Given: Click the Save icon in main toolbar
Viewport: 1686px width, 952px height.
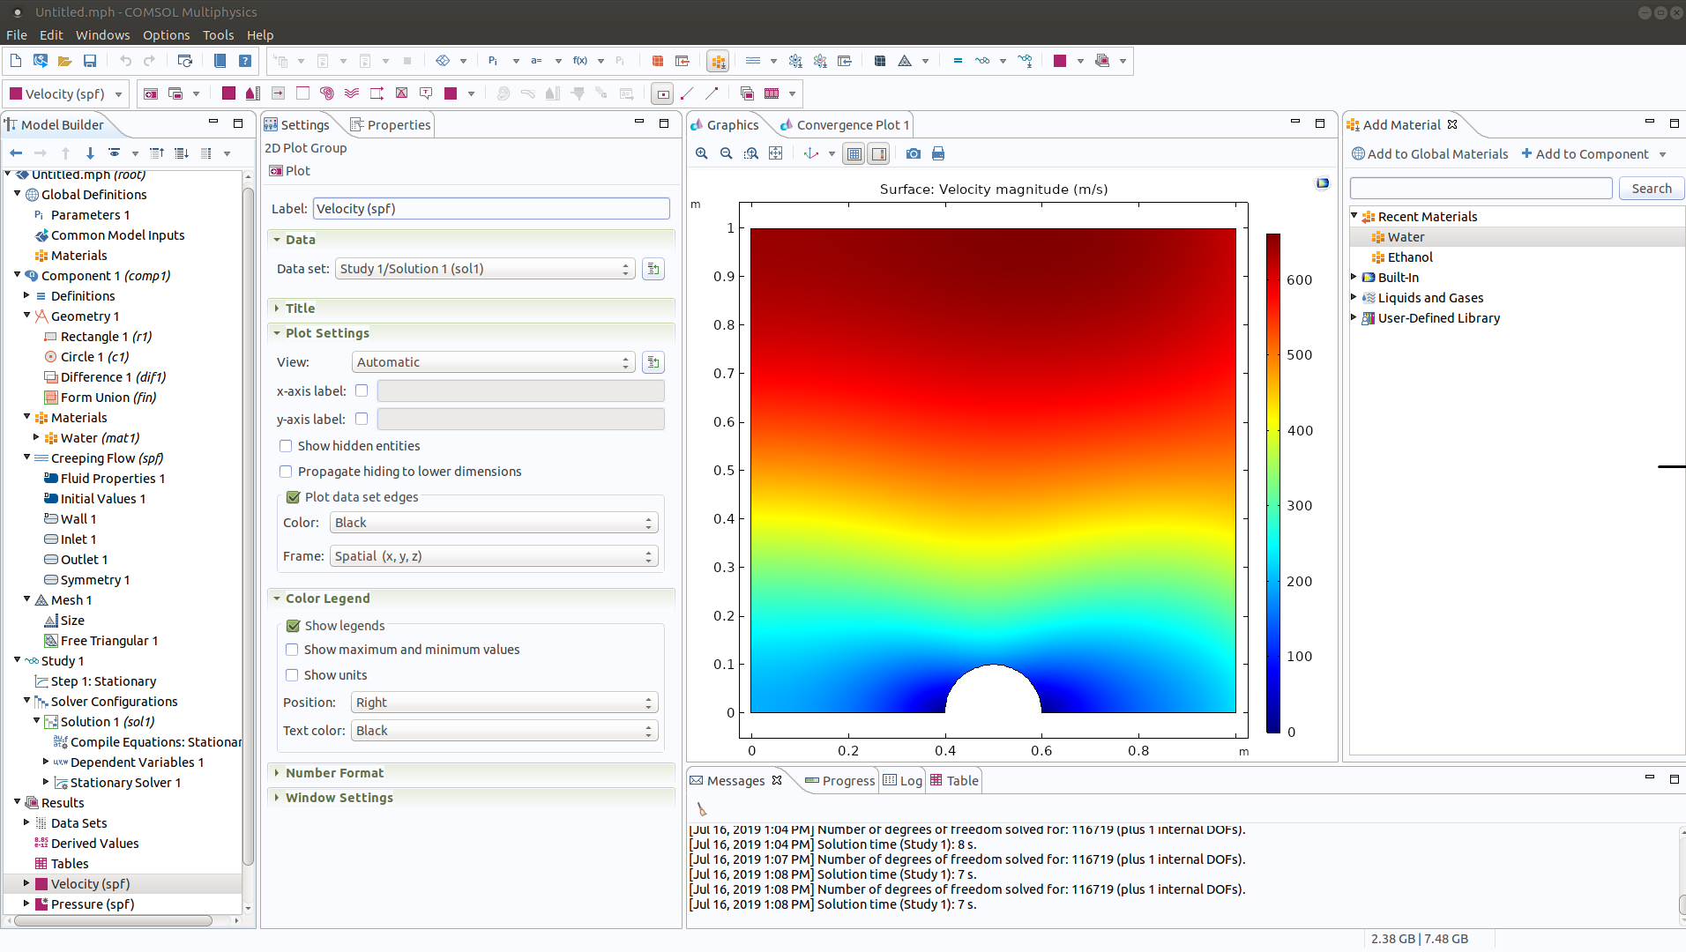Looking at the screenshot, I should pos(90,61).
